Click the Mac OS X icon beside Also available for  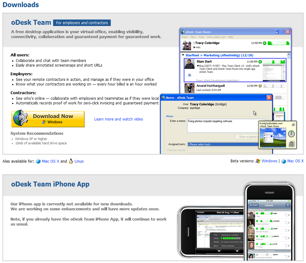coord(38,161)
